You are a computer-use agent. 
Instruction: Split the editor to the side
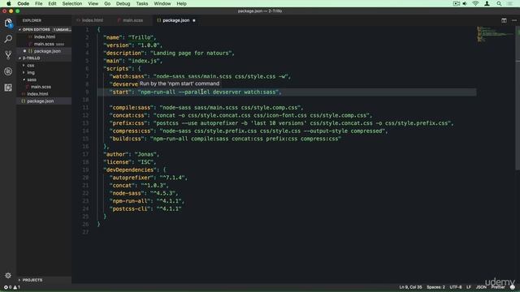[x=504, y=20]
